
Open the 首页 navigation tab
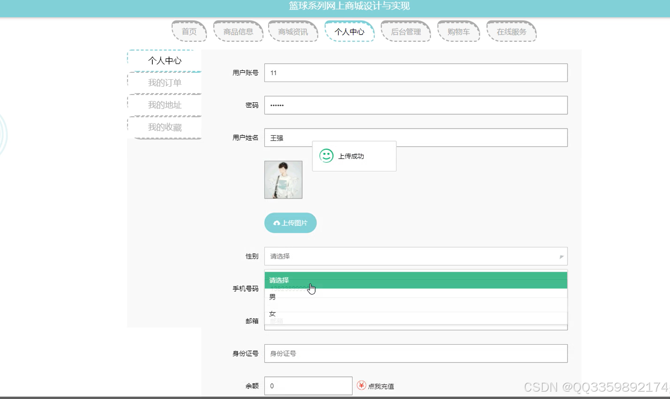click(189, 31)
